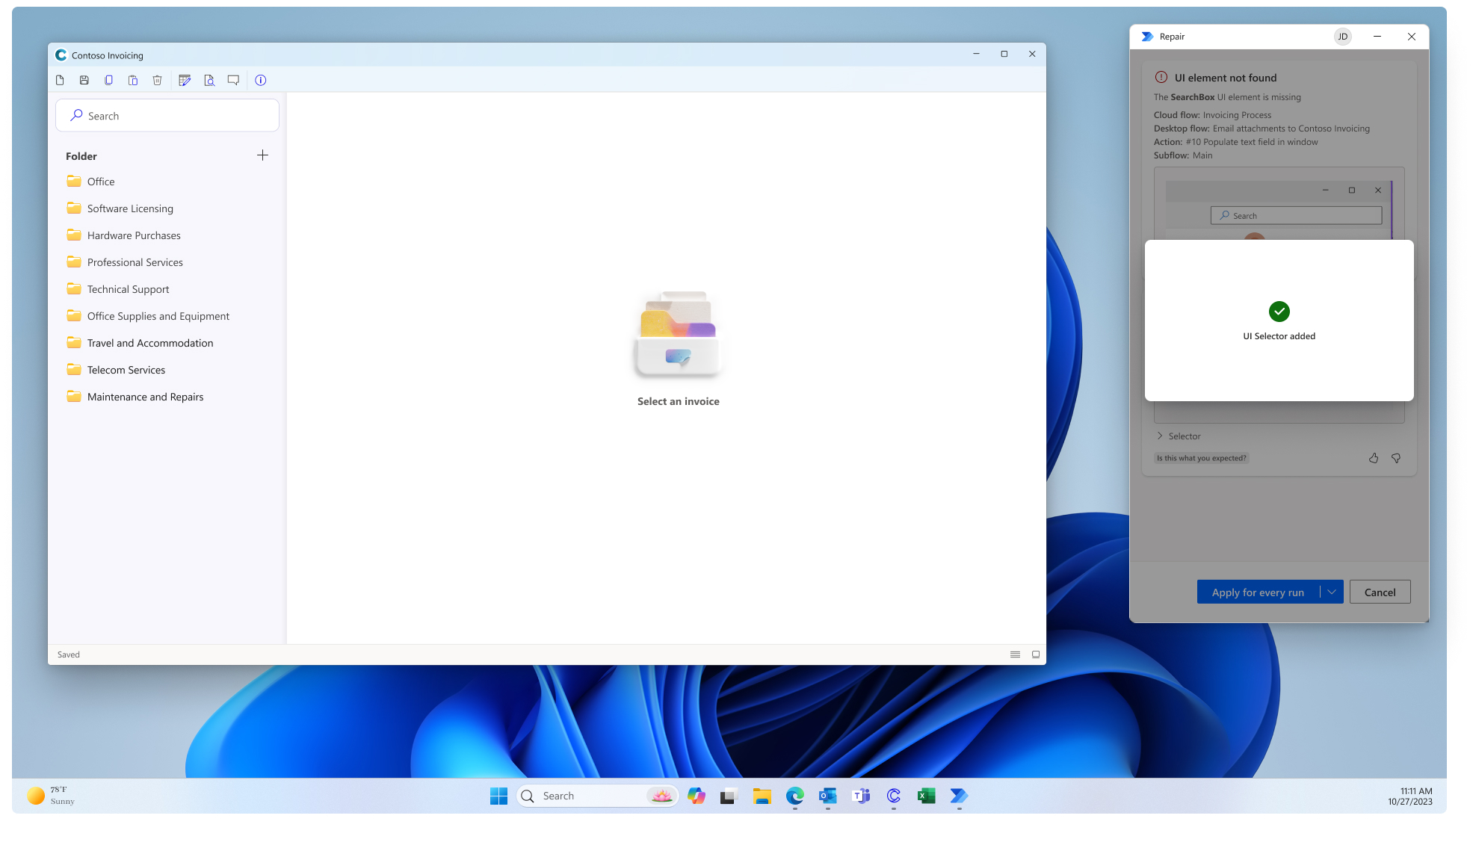
Task: Select the Technical Support folder
Action: 128,288
